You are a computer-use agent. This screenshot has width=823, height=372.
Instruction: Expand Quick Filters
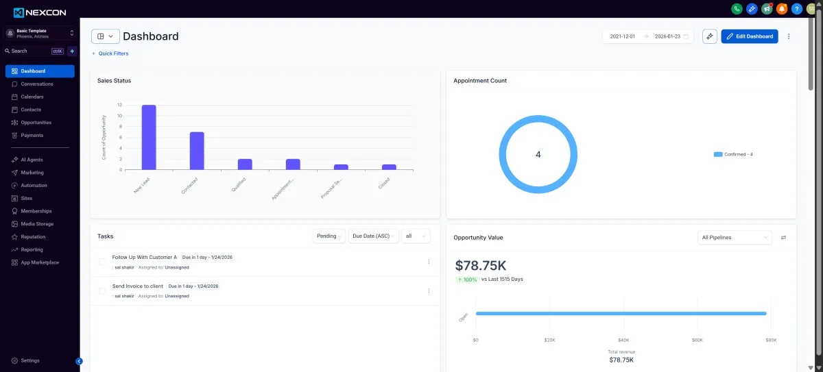pos(110,53)
